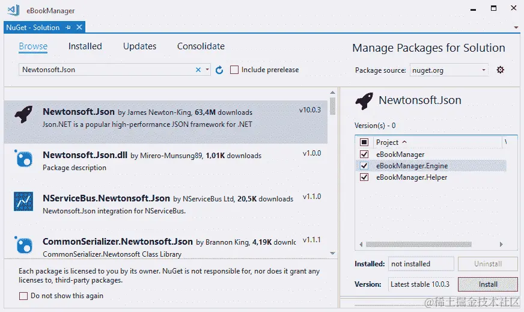This screenshot has width=524, height=312.
Task: Clear the Newtonsoft.Json search text
Action: [x=198, y=70]
